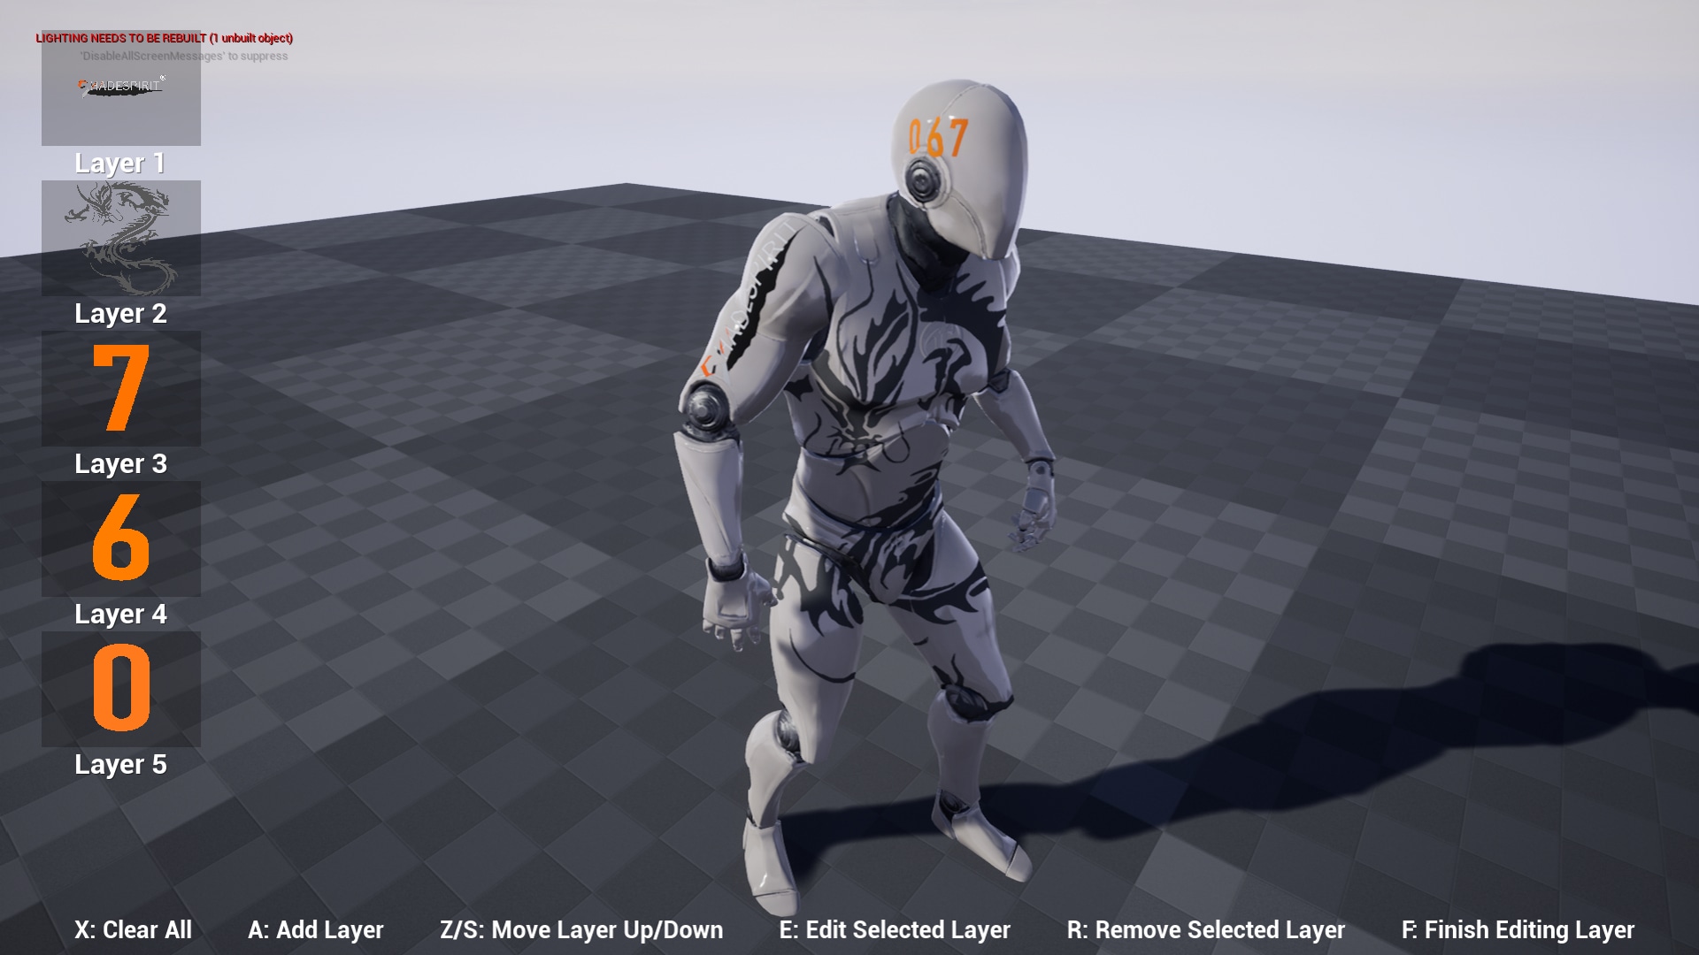1699x955 pixels.
Task: Select the Layer 2 dragon decal thumbnail
Action: 121,238
